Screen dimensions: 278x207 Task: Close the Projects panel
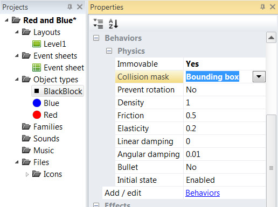(80, 7)
